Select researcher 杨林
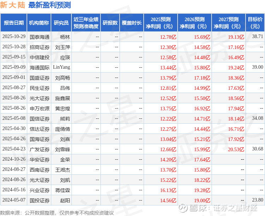265x216 pixels. point(65,37)
